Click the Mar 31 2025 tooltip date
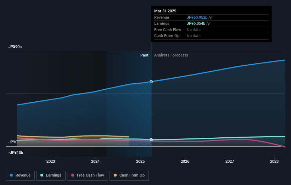Screen dimensions: 291x185 (165, 11)
